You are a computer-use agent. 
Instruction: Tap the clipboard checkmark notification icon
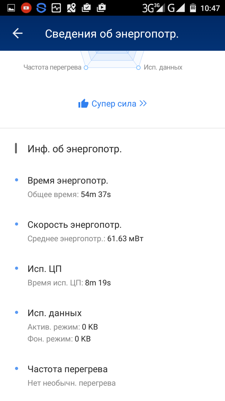[86, 8]
